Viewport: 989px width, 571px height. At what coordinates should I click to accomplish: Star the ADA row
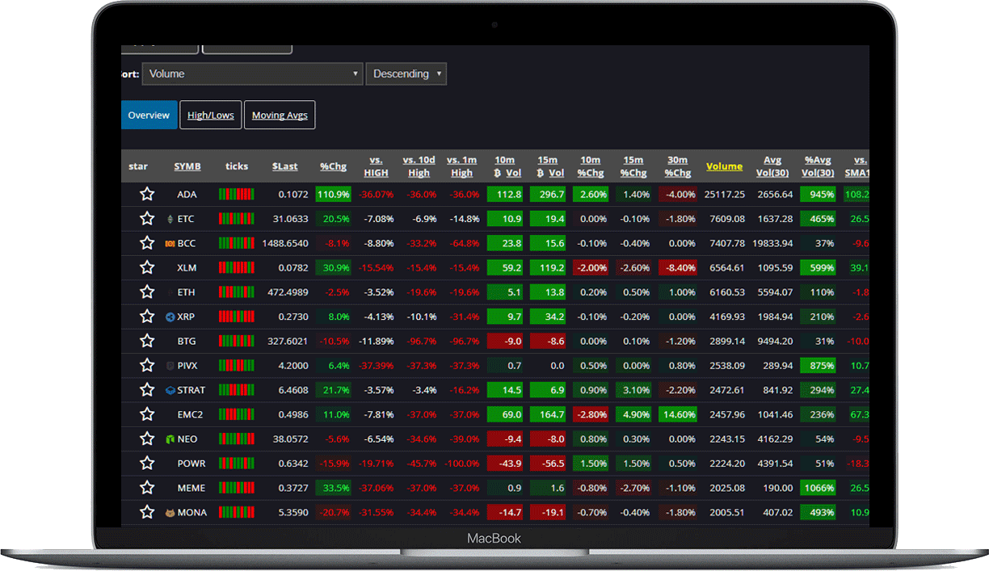click(147, 194)
